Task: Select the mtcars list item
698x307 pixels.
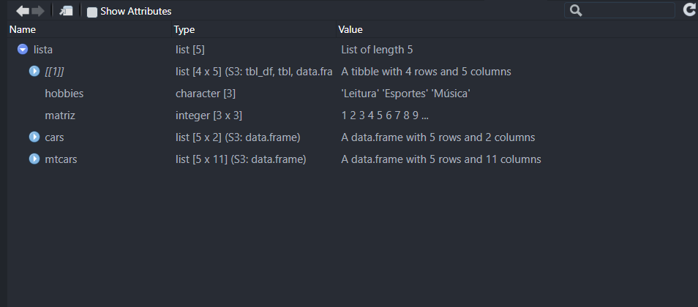Action: 61,159
